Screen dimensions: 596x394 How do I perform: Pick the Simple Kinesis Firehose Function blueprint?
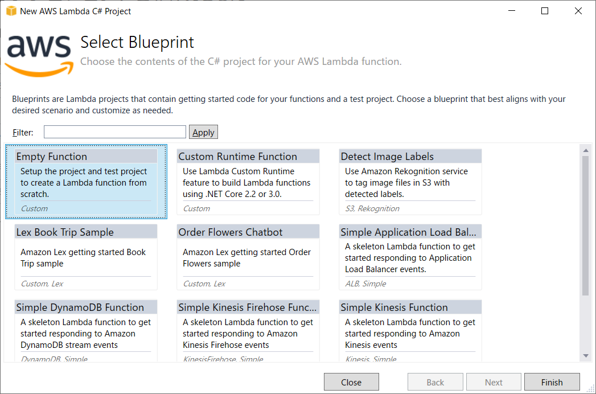(248, 330)
